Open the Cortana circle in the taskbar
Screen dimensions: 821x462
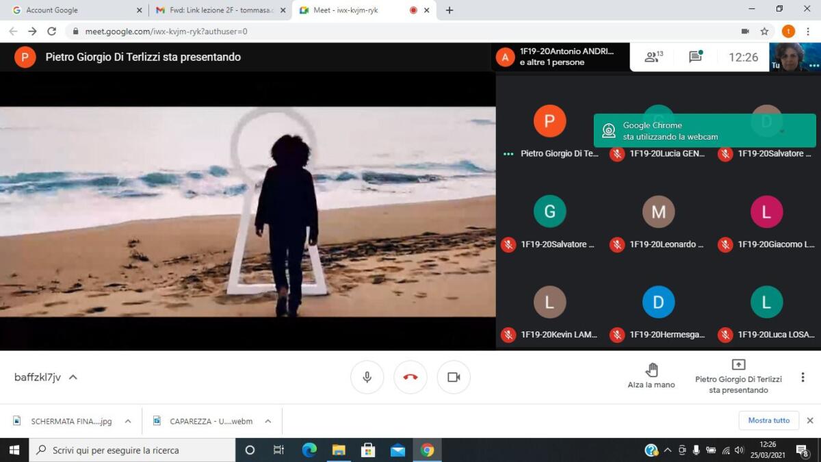[x=250, y=450]
